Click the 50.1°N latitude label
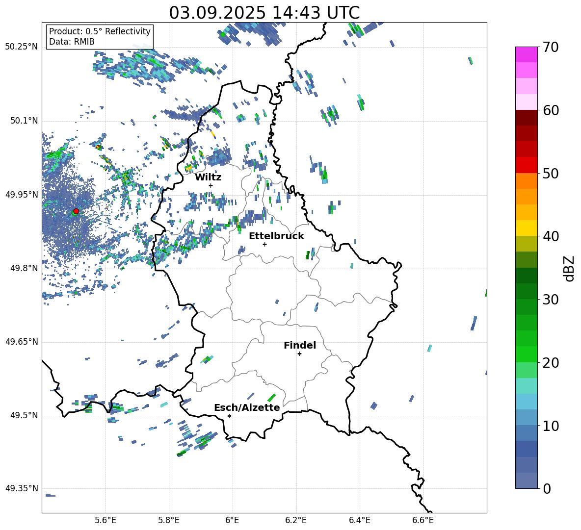The width and height of the screenshot is (581, 530). pyautogui.click(x=24, y=121)
